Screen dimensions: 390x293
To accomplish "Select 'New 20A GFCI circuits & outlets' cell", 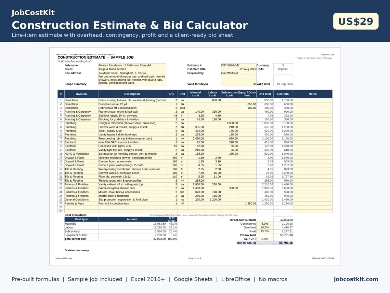I will point(132,142).
